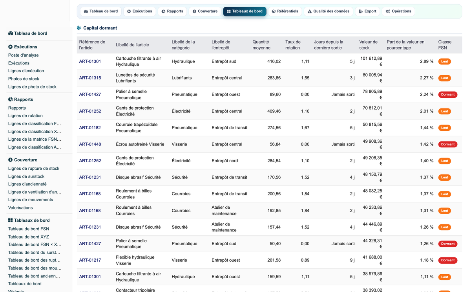Click the pie chart icon beside sidebar Rapports heading
The height and width of the screenshot is (292, 471).
(11, 99)
